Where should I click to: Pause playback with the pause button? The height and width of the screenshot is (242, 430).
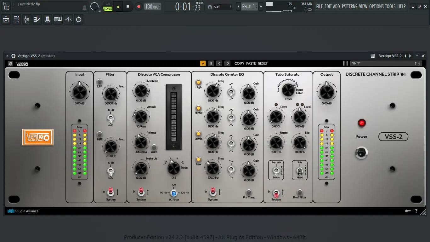click(118, 6)
